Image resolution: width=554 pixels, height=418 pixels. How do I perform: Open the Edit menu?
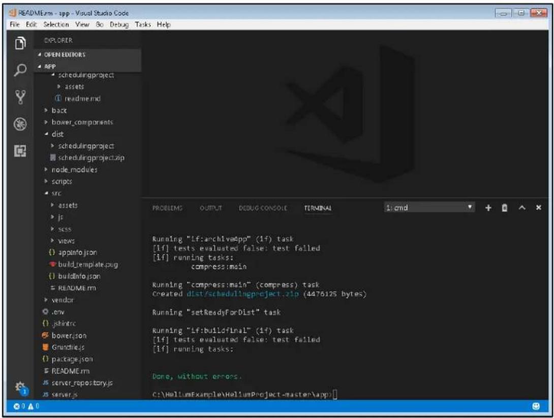[x=31, y=24]
